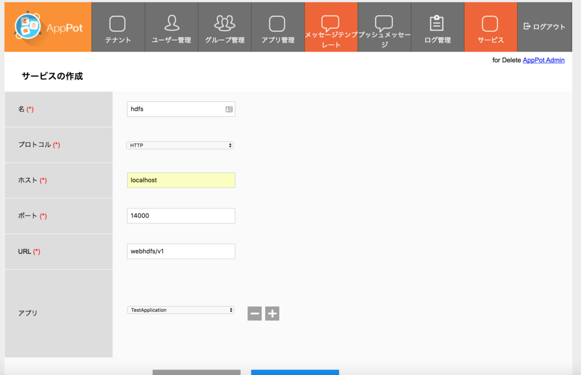
Task: Click the ログアウト logout button
Action: coord(544,27)
